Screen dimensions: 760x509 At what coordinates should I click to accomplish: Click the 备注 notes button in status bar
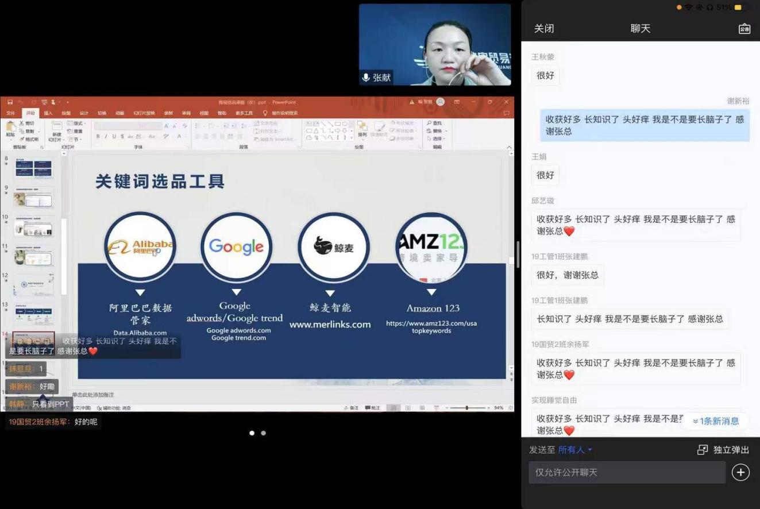(x=352, y=408)
